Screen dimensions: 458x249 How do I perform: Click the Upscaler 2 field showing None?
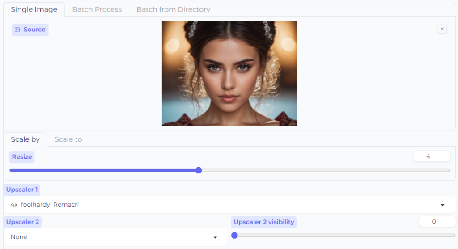pos(116,237)
